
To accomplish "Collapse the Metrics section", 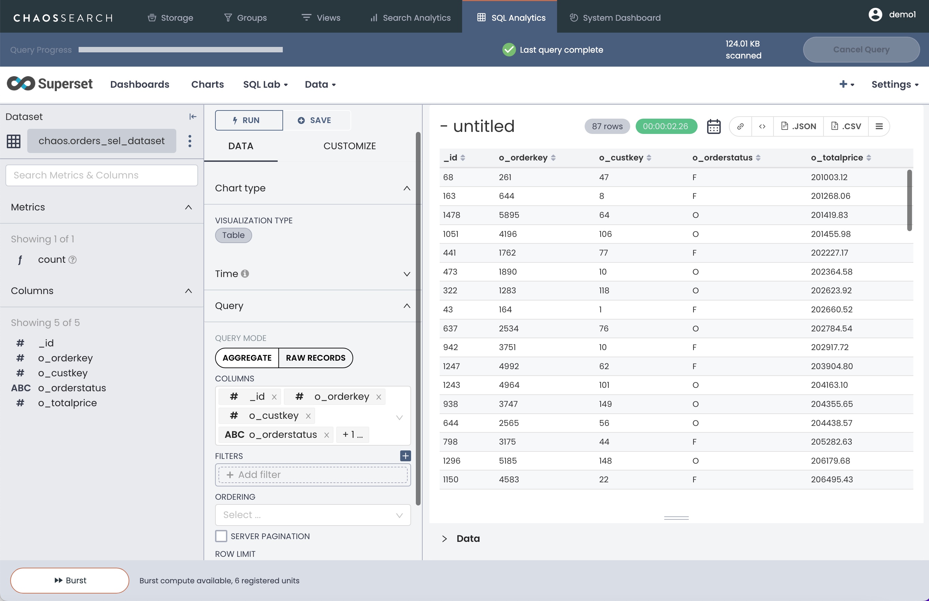I will (189, 207).
